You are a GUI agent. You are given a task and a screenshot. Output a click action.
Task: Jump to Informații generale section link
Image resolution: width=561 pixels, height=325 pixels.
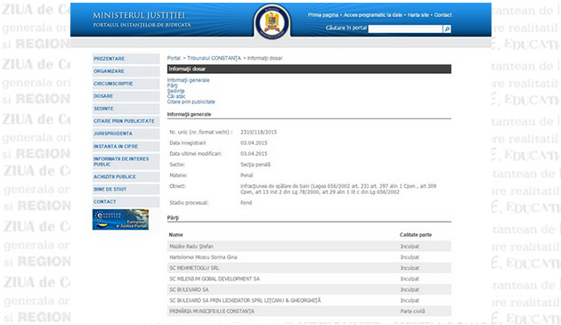[x=188, y=80]
